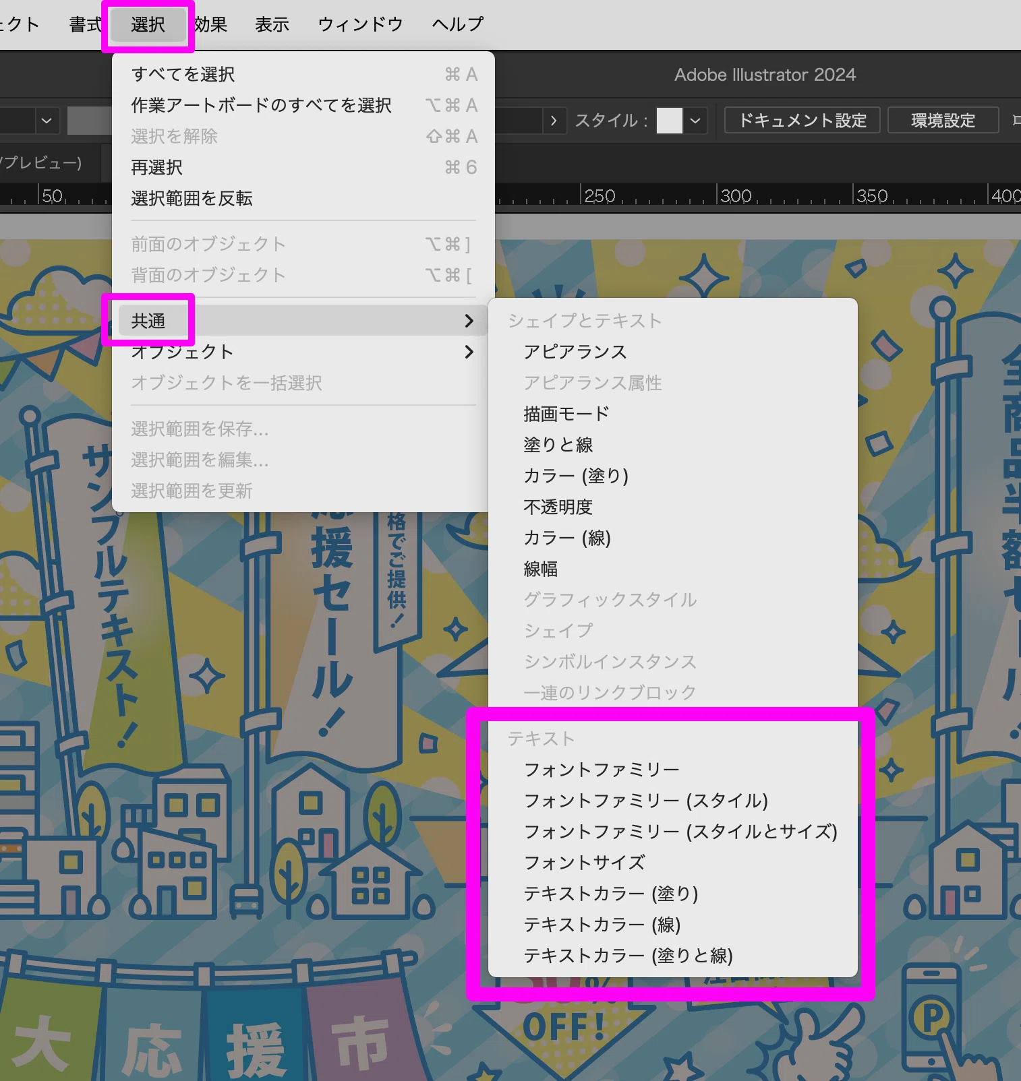Open the 書式 menu
1021x1081 pixels.
pos(85,25)
